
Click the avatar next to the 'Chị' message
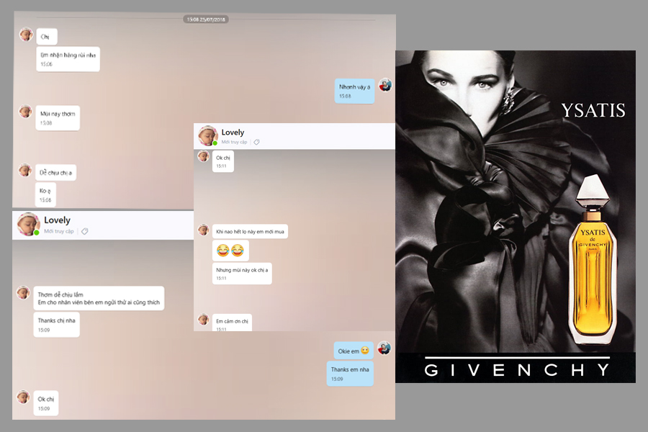(26, 35)
